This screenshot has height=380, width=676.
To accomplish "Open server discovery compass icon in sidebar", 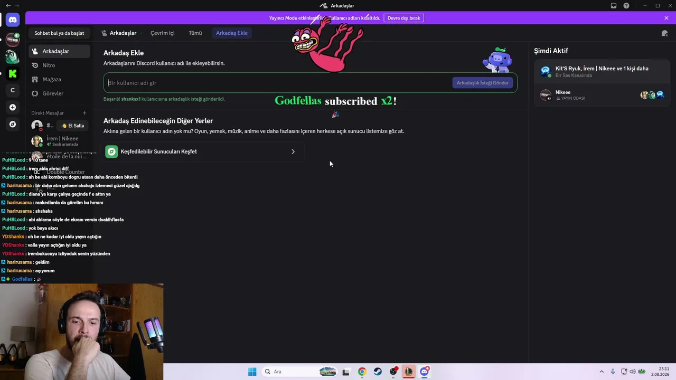I will 13,124.
